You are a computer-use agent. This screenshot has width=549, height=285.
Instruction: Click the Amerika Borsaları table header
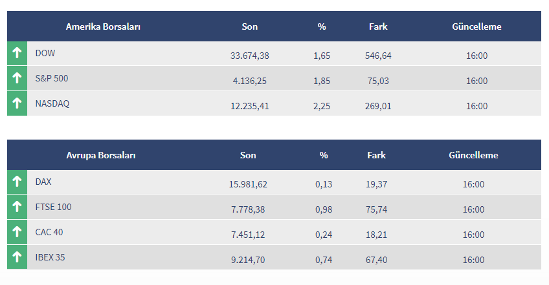pyautogui.click(x=104, y=26)
